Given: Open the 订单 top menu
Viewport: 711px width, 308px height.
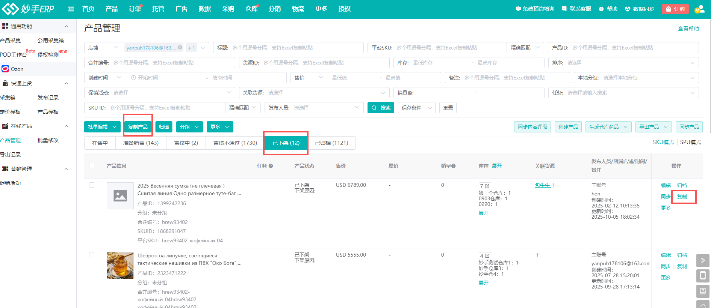Looking at the screenshot, I should (135, 9).
